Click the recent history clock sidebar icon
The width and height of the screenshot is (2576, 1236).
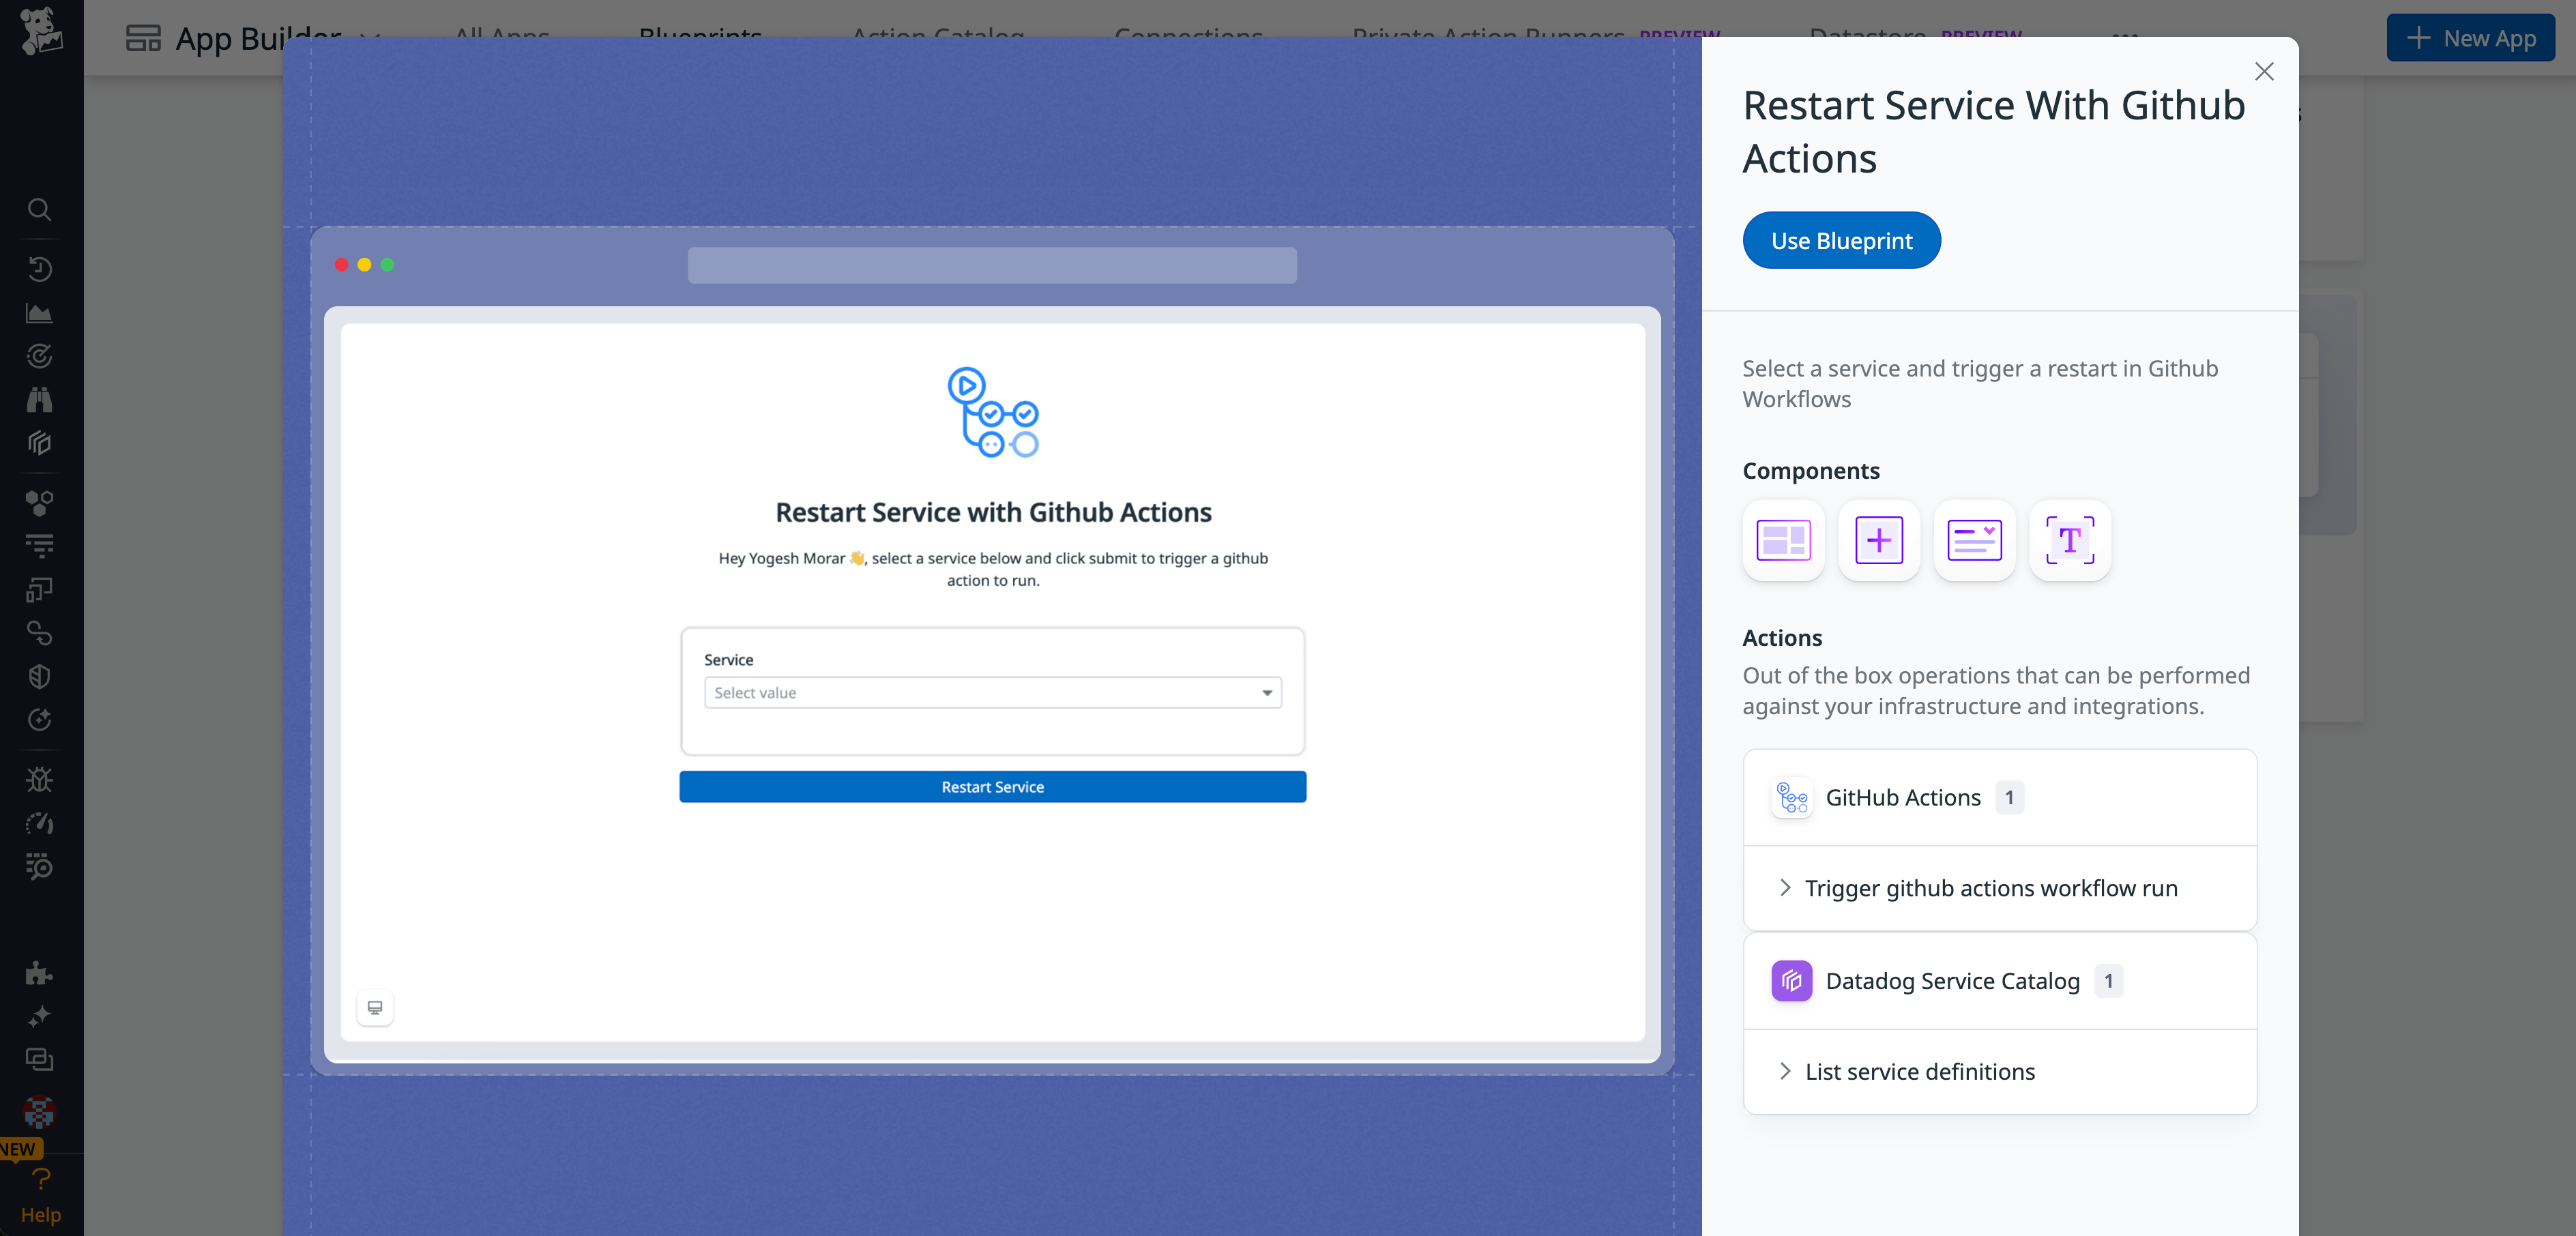pyautogui.click(x=40, y=269)
